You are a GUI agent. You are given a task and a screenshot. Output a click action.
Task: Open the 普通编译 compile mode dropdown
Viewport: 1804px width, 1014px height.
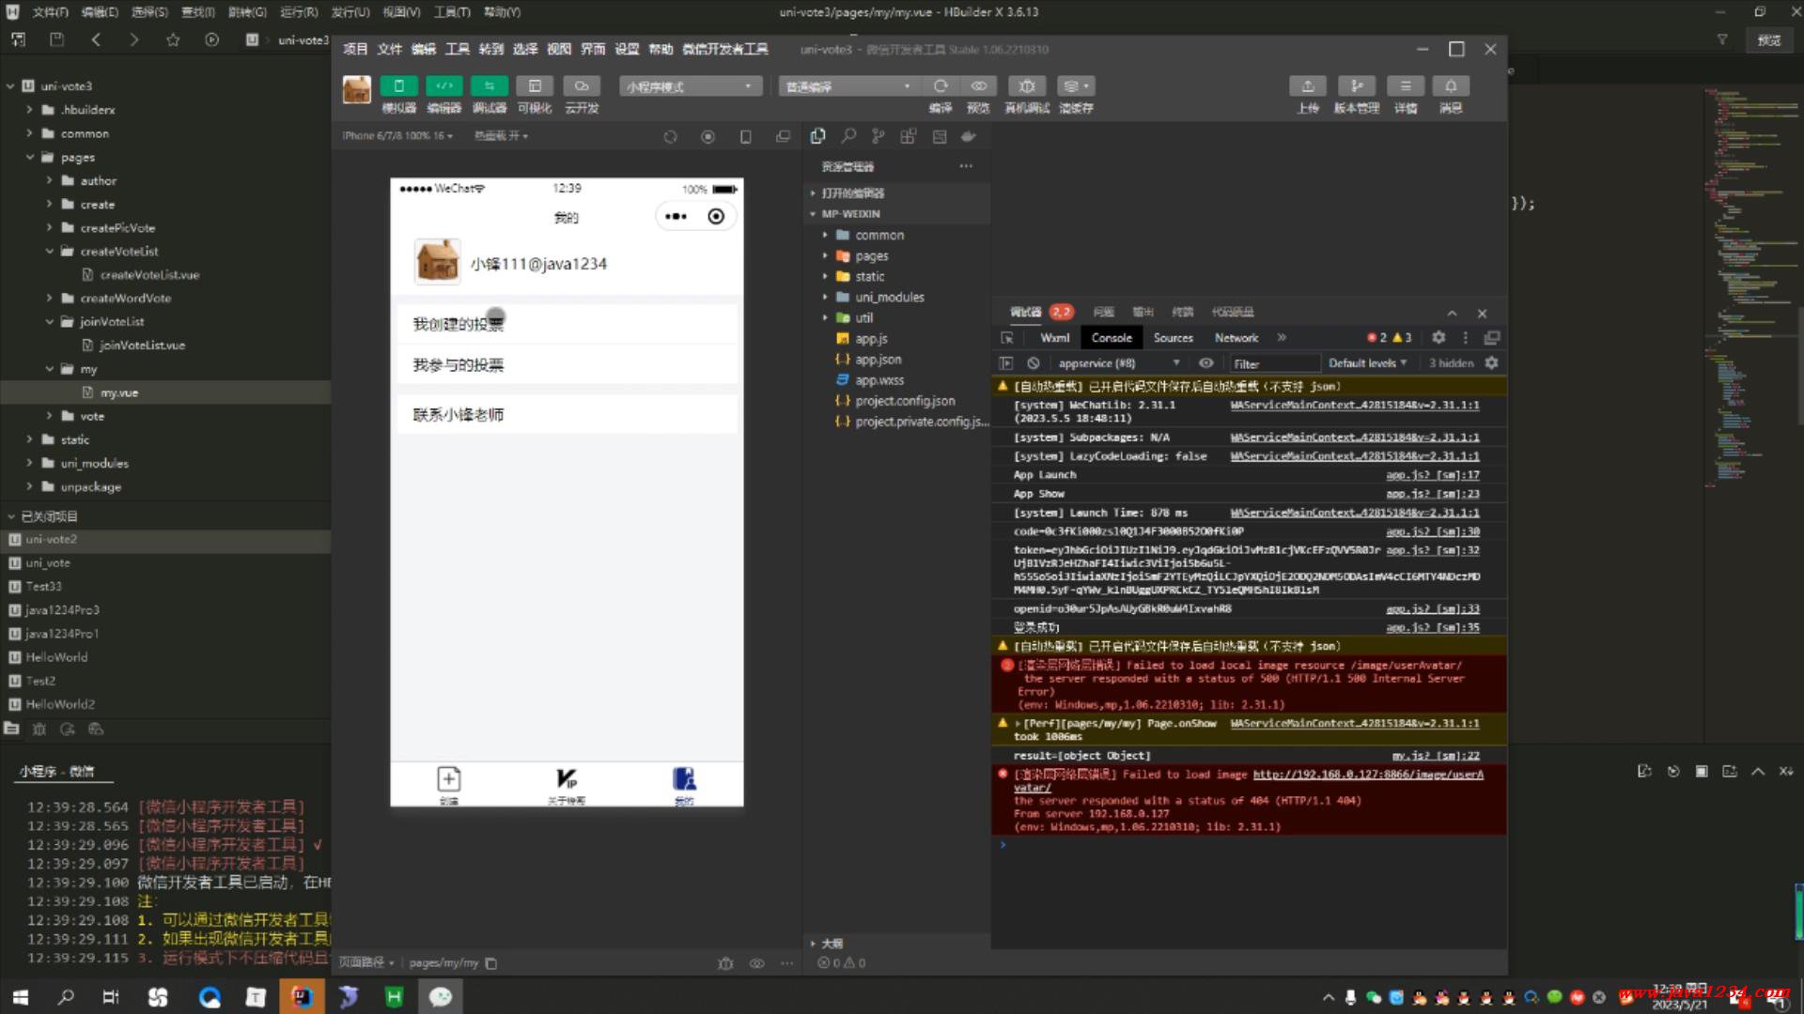pyautogui.click(x=849, y=86)
